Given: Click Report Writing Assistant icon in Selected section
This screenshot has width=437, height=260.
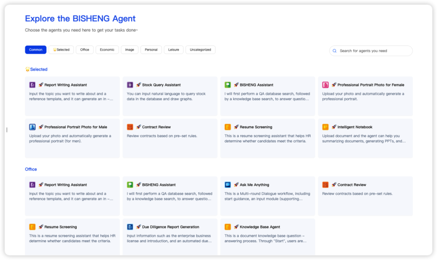Looking at the screenshot, I should [x=32, y=85].
